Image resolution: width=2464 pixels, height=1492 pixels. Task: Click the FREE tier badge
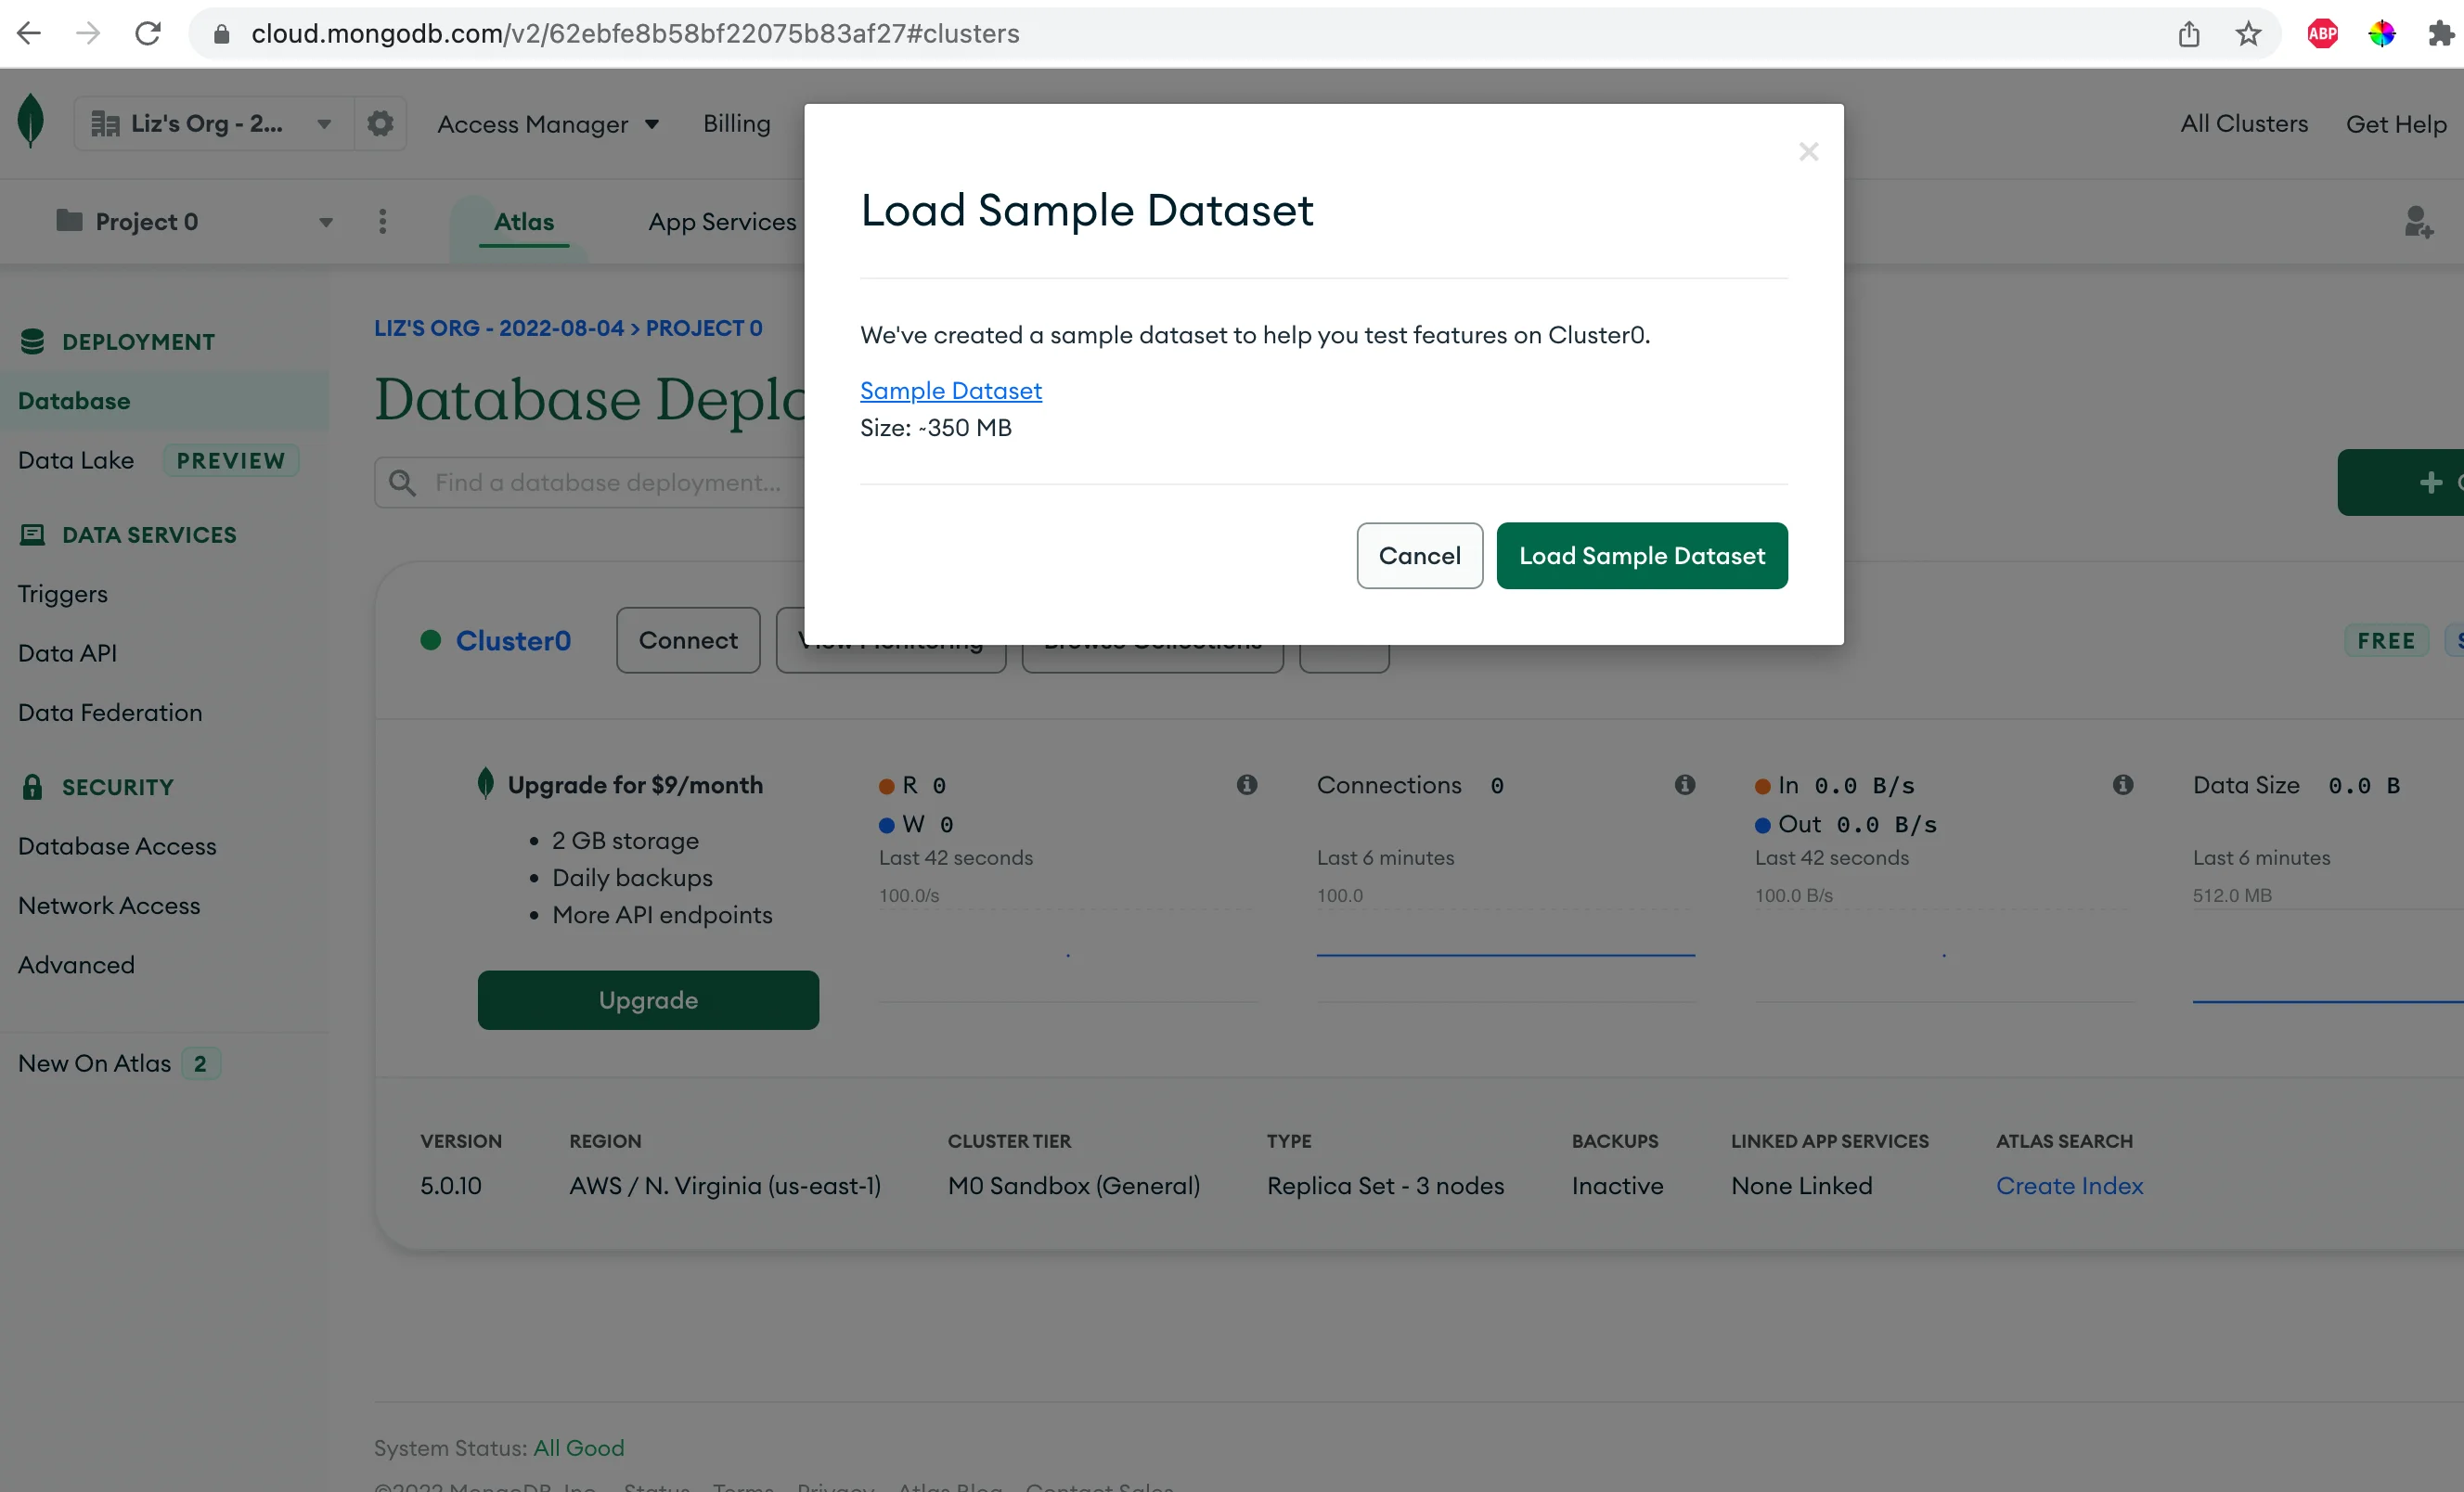coord(2386,640)
